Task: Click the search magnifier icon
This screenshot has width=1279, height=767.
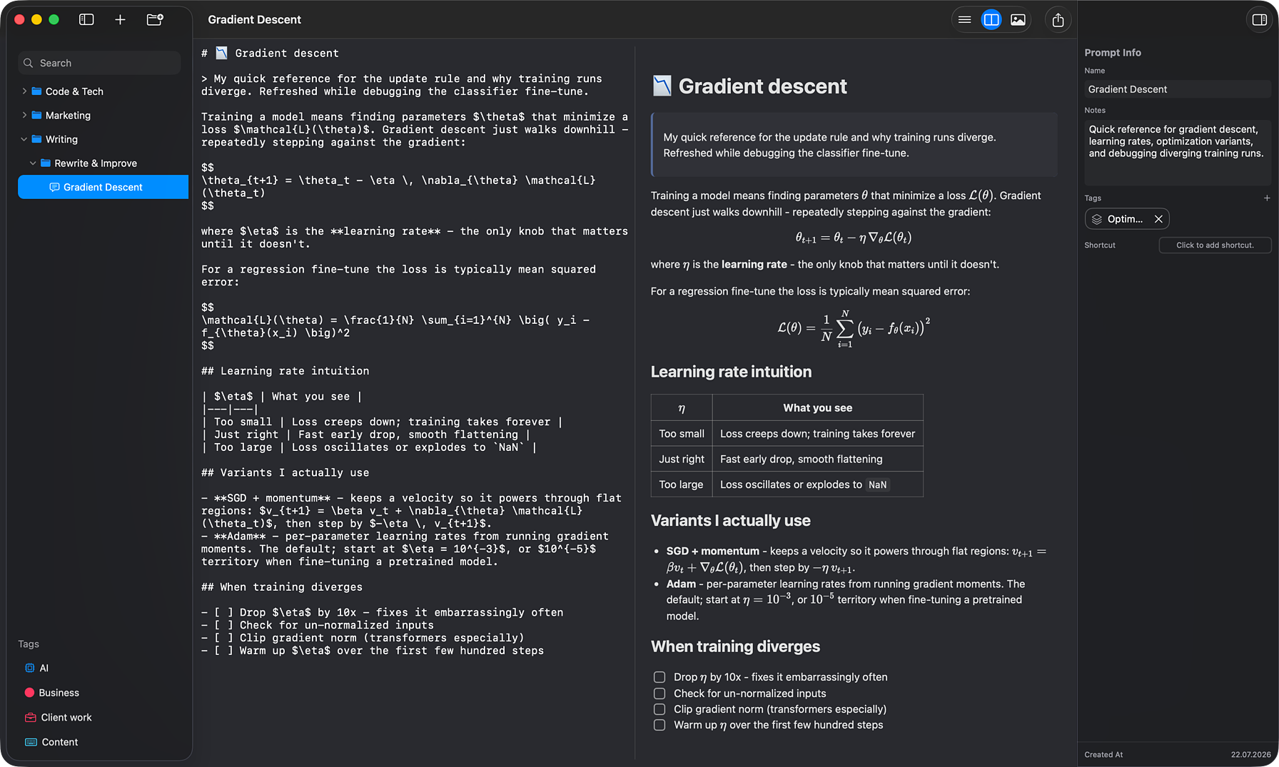Action: [x=29, y=63]
